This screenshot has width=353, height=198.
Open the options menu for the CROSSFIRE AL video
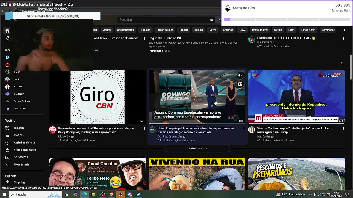pos(343,38)
